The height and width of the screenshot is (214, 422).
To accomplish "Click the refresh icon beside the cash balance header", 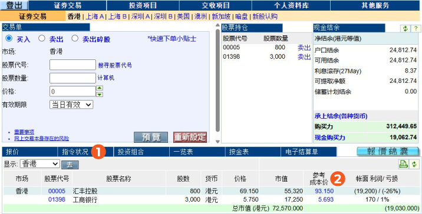I will (405, 28).
